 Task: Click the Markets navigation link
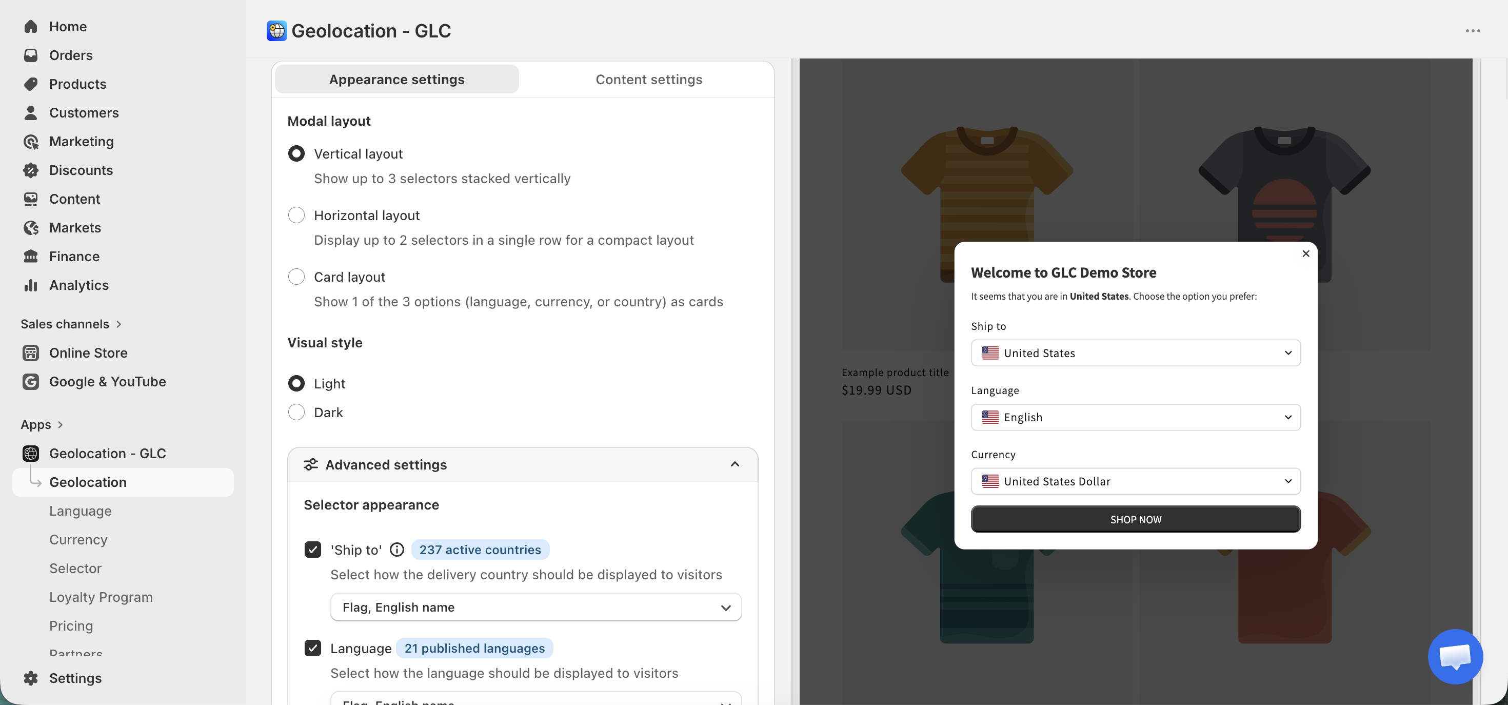point(75,227)
